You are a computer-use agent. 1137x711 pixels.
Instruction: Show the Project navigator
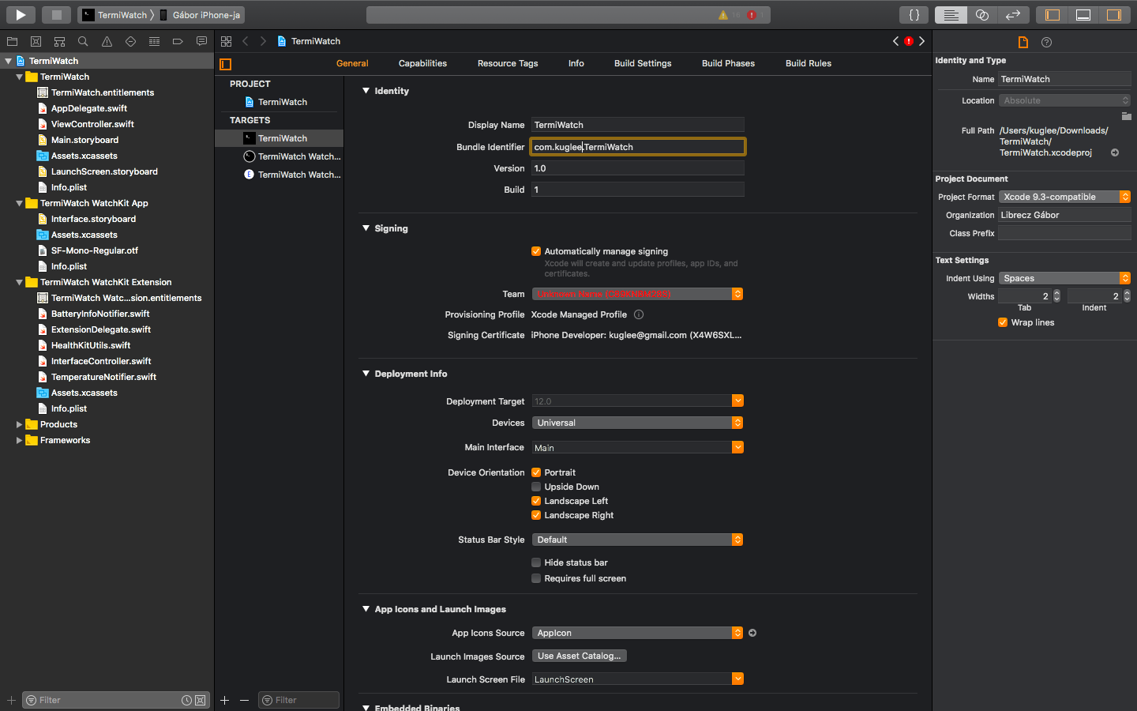click(12, 41)
